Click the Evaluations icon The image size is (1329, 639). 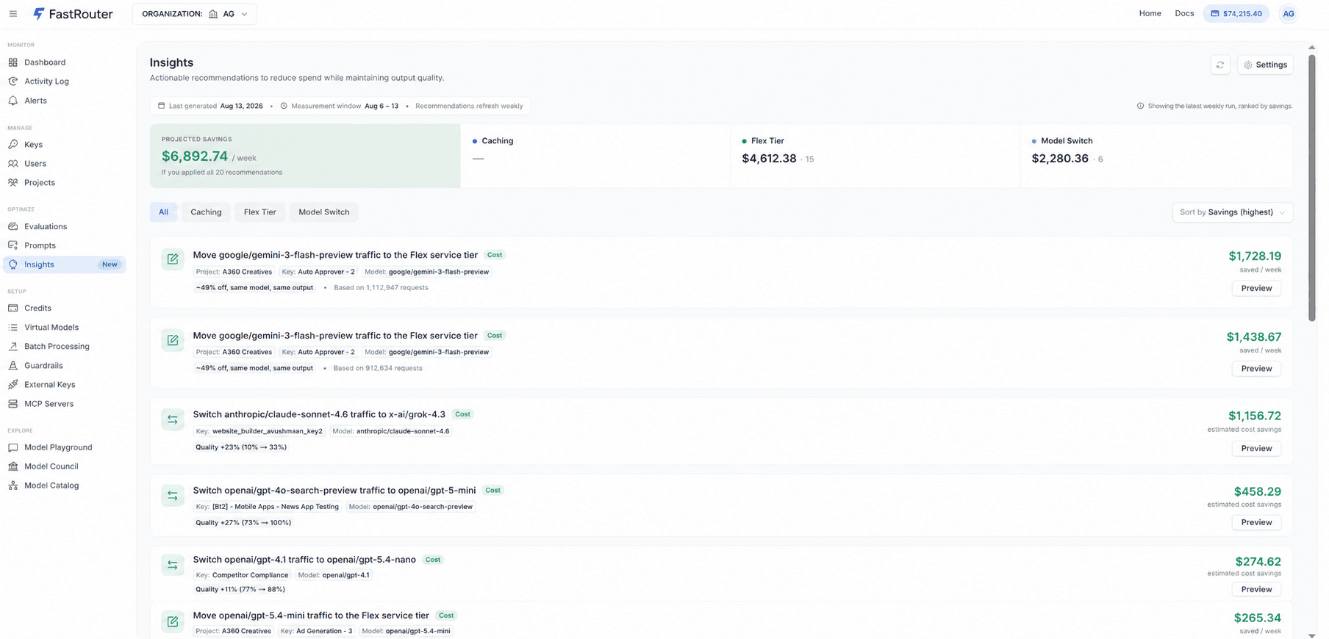13,227
